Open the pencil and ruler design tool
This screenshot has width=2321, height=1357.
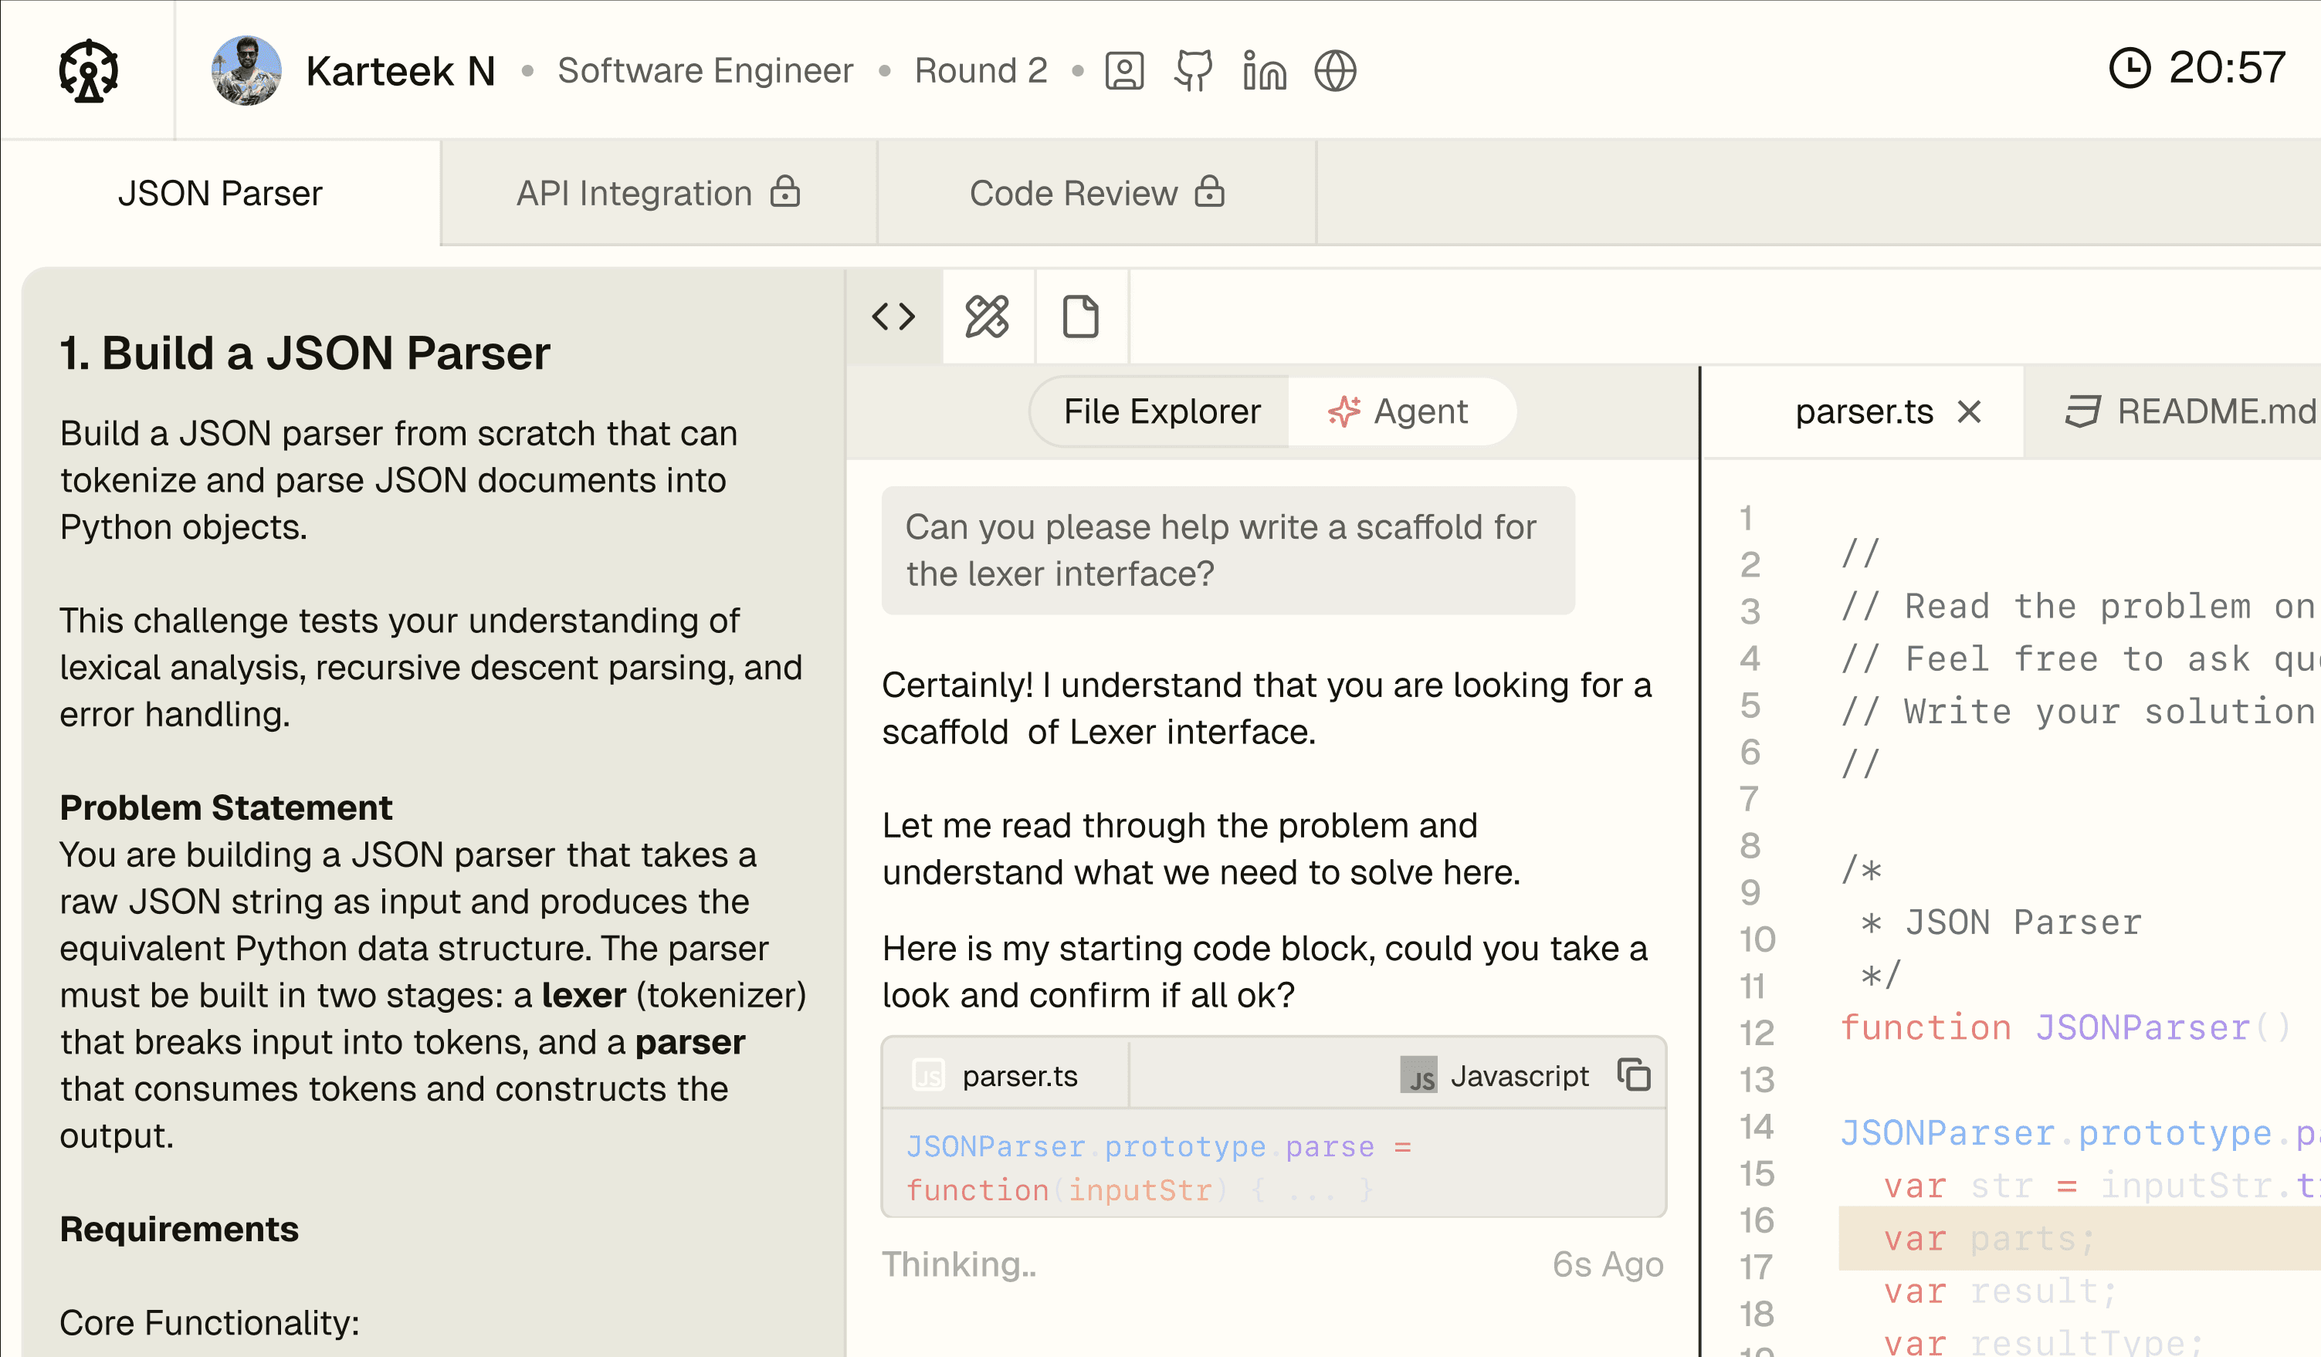click(988, 316)
